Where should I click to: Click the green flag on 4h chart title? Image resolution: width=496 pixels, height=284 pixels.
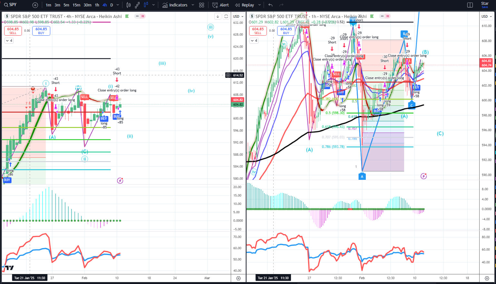(127, 16)
